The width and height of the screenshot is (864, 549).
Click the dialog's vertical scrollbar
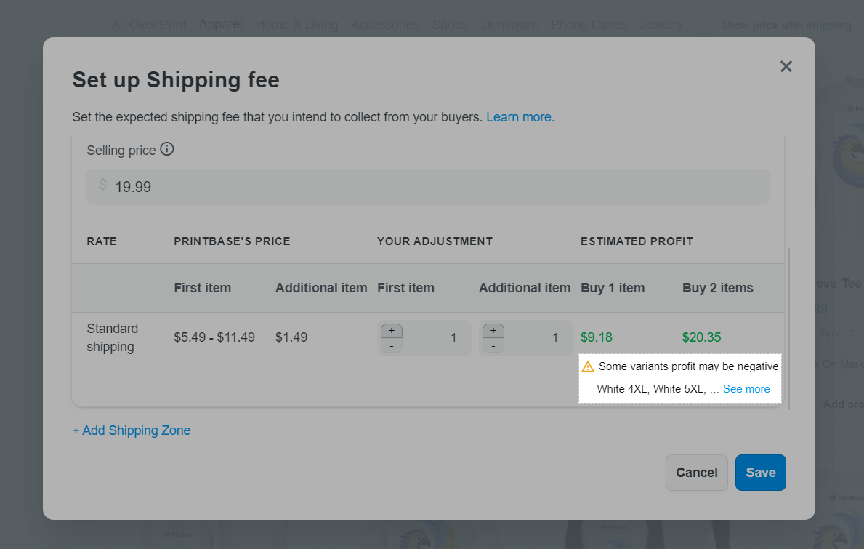[788, 327]
